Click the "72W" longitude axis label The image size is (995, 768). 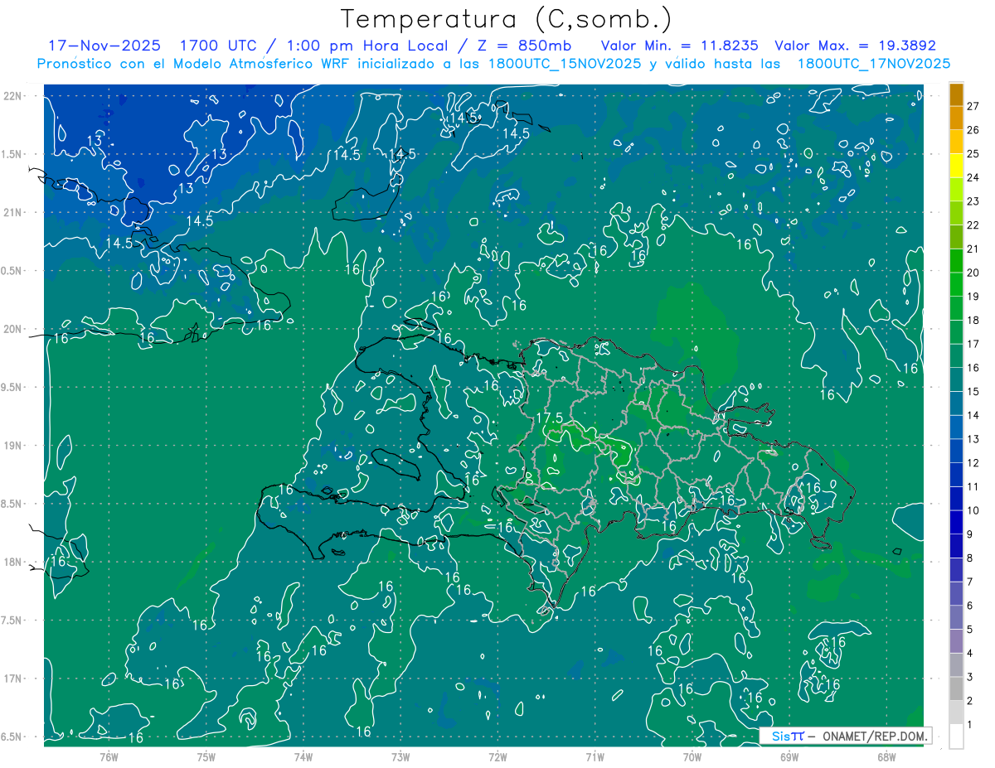(498, 756)
